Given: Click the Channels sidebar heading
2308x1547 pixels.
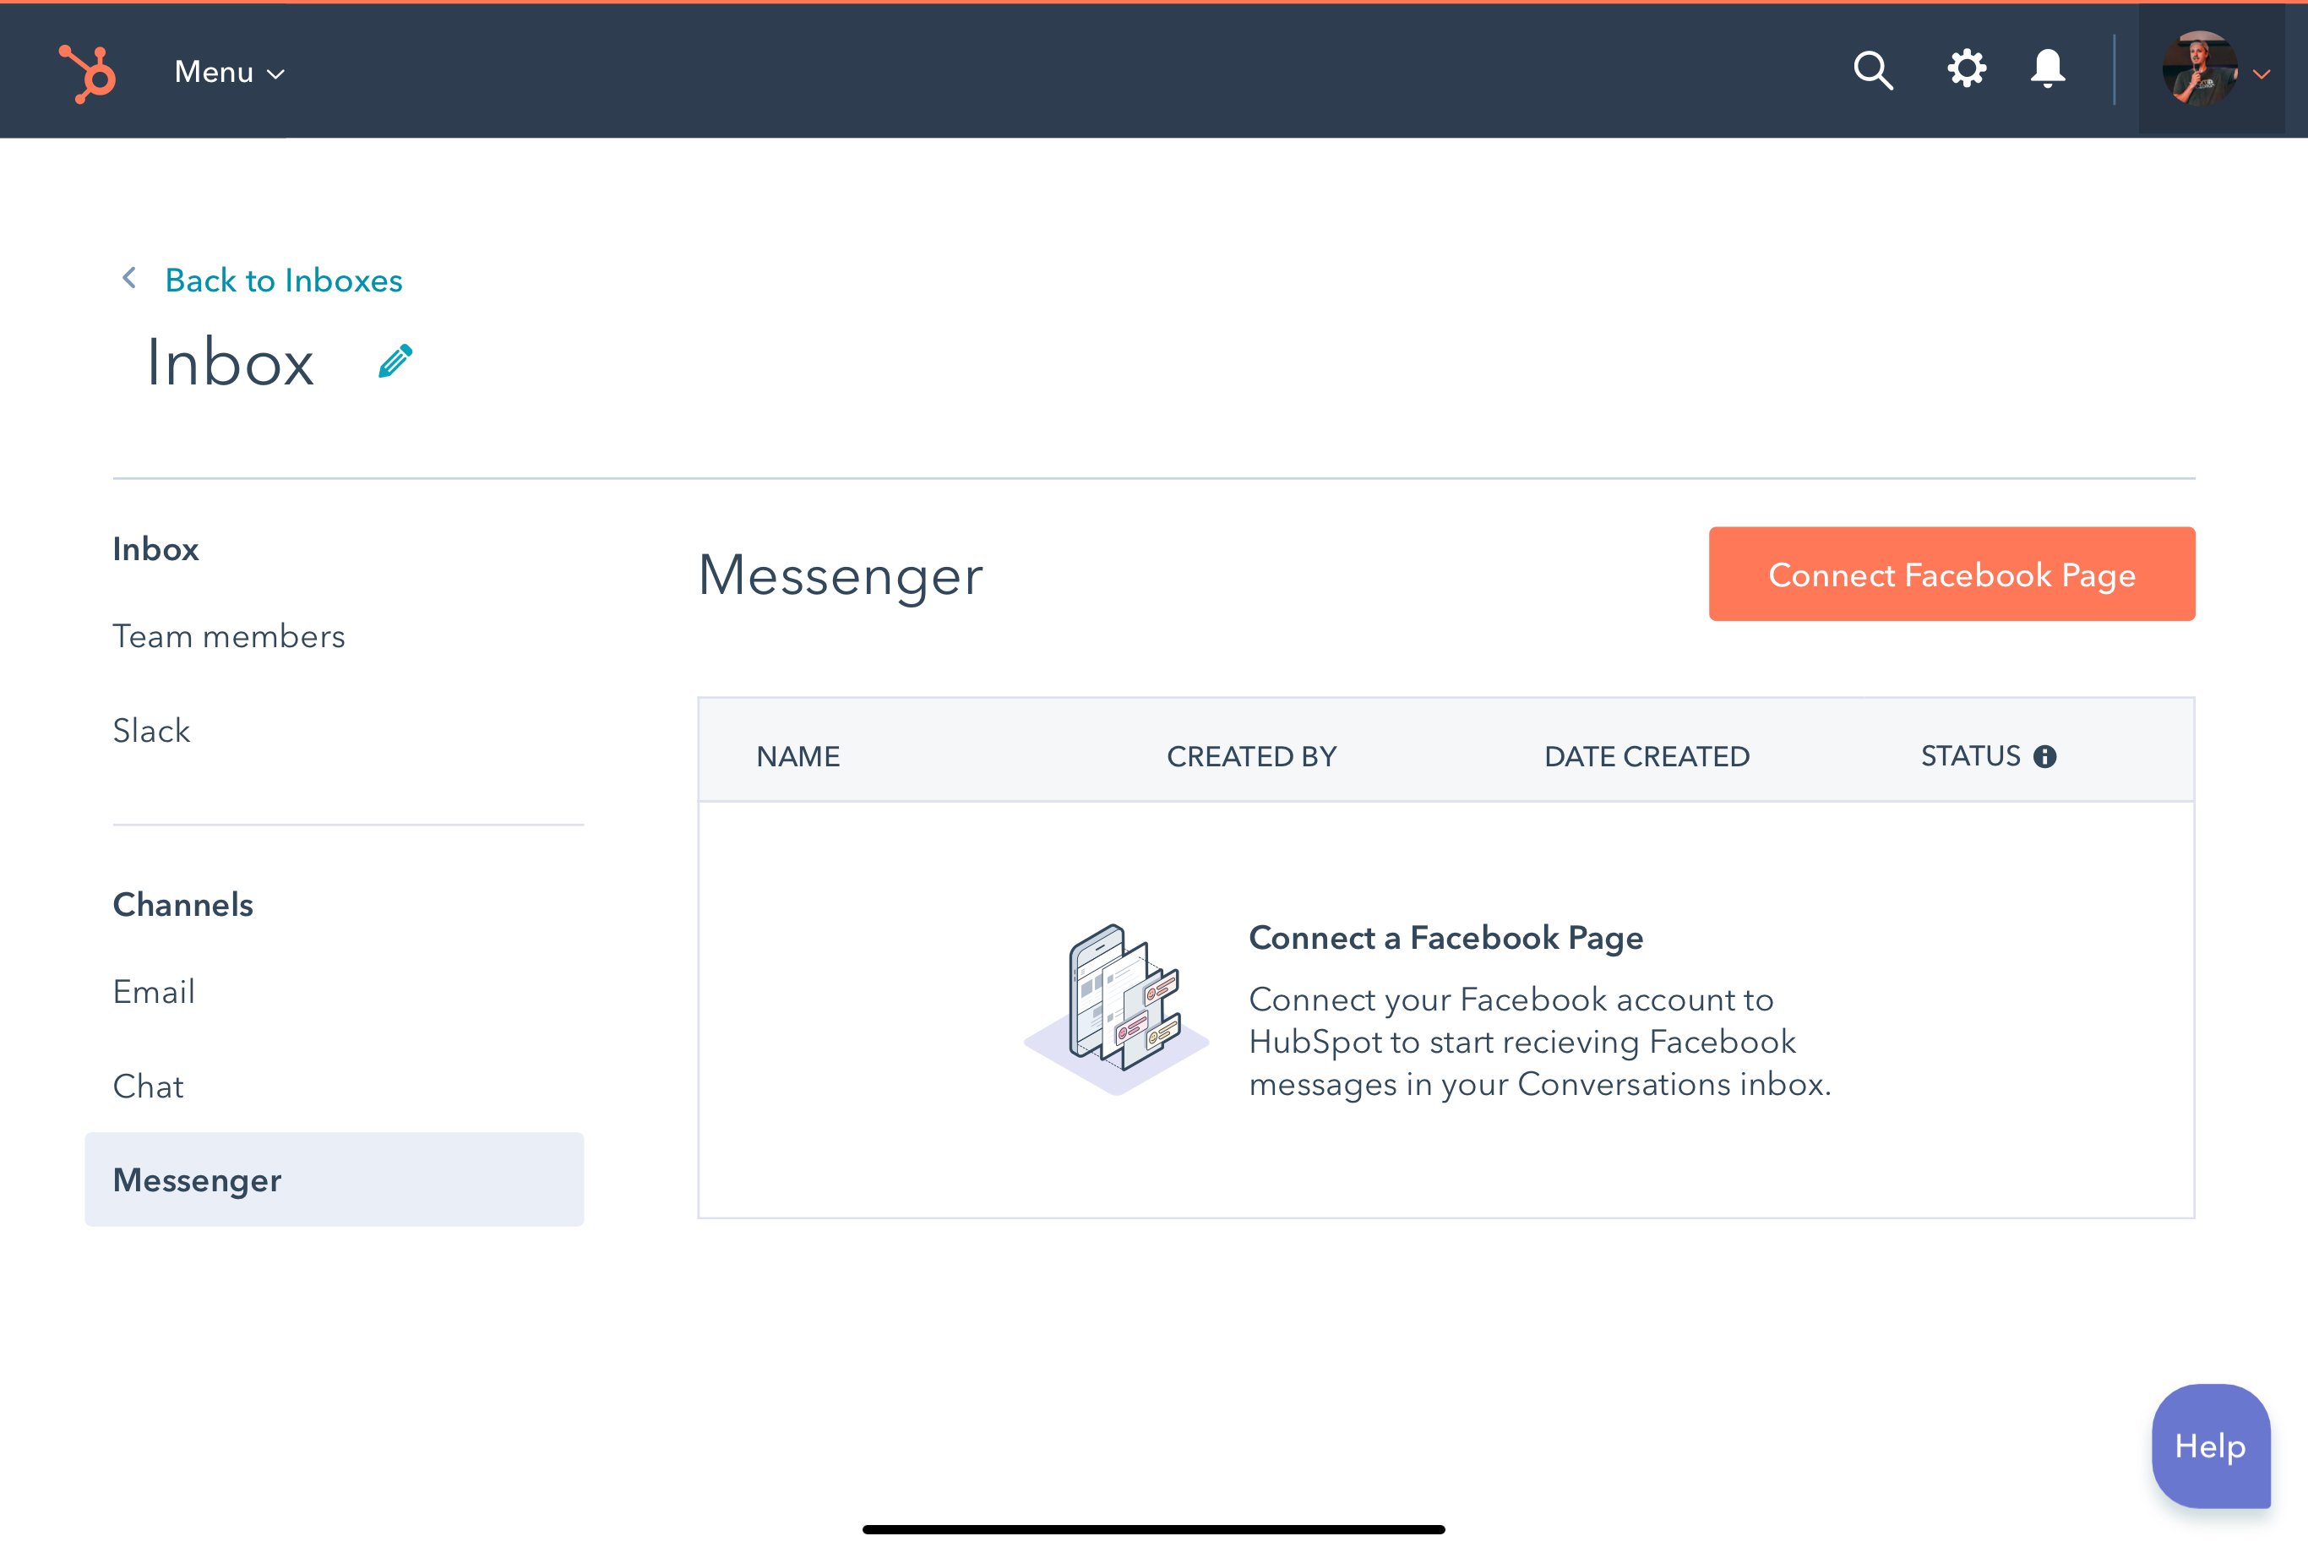Looking at the screenshot, I should [182, 905].
